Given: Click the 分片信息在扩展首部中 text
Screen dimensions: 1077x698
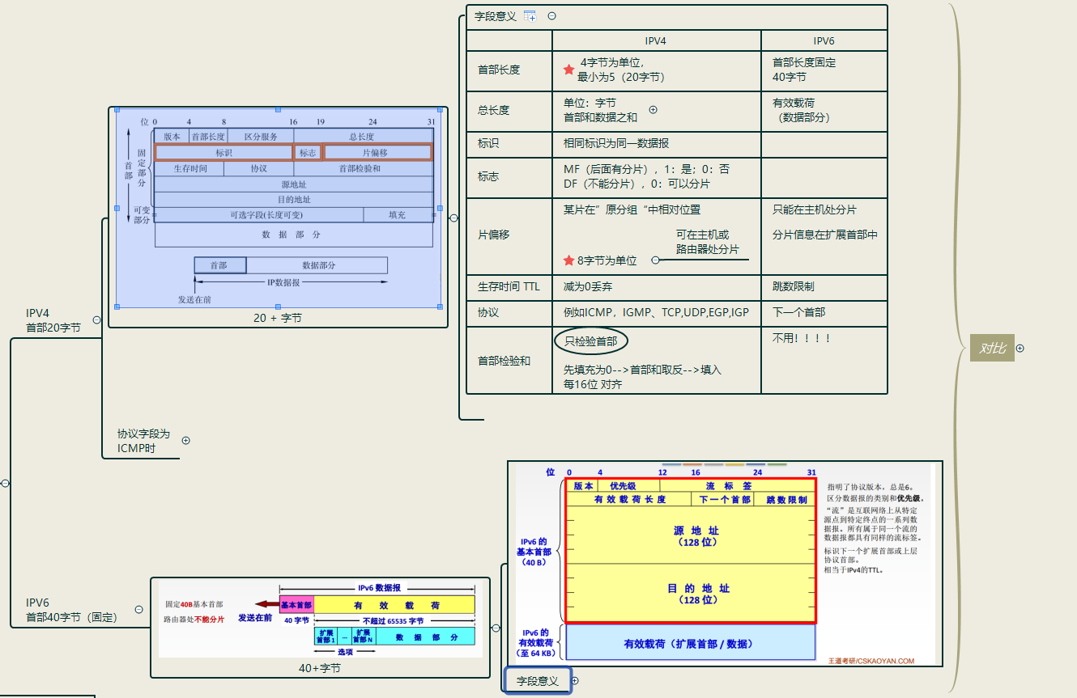Looking at the screenshot, I should click(825, 235).
